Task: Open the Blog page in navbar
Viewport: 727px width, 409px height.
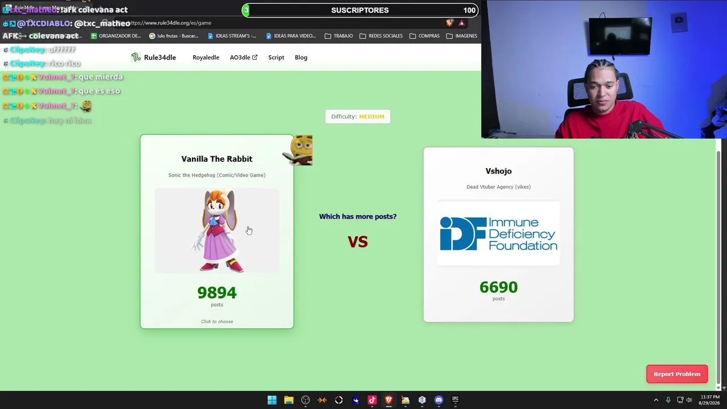Action: click(301, 57)
